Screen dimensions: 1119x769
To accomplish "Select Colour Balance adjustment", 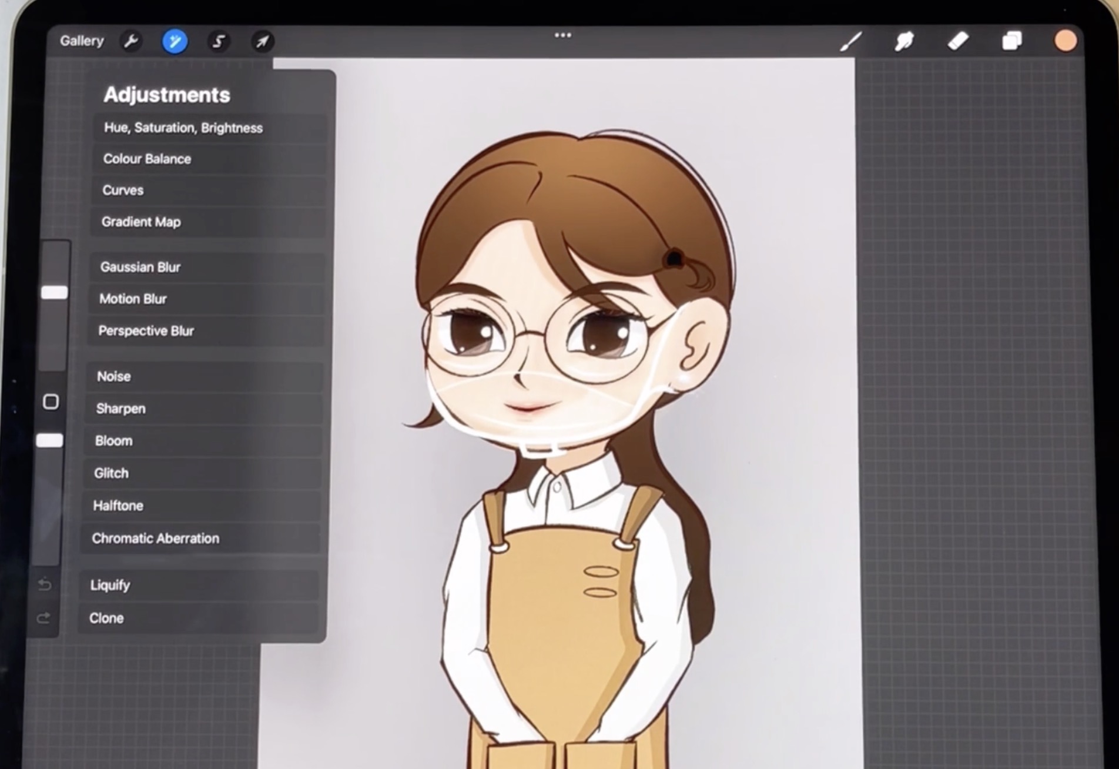I will point(209,159).
